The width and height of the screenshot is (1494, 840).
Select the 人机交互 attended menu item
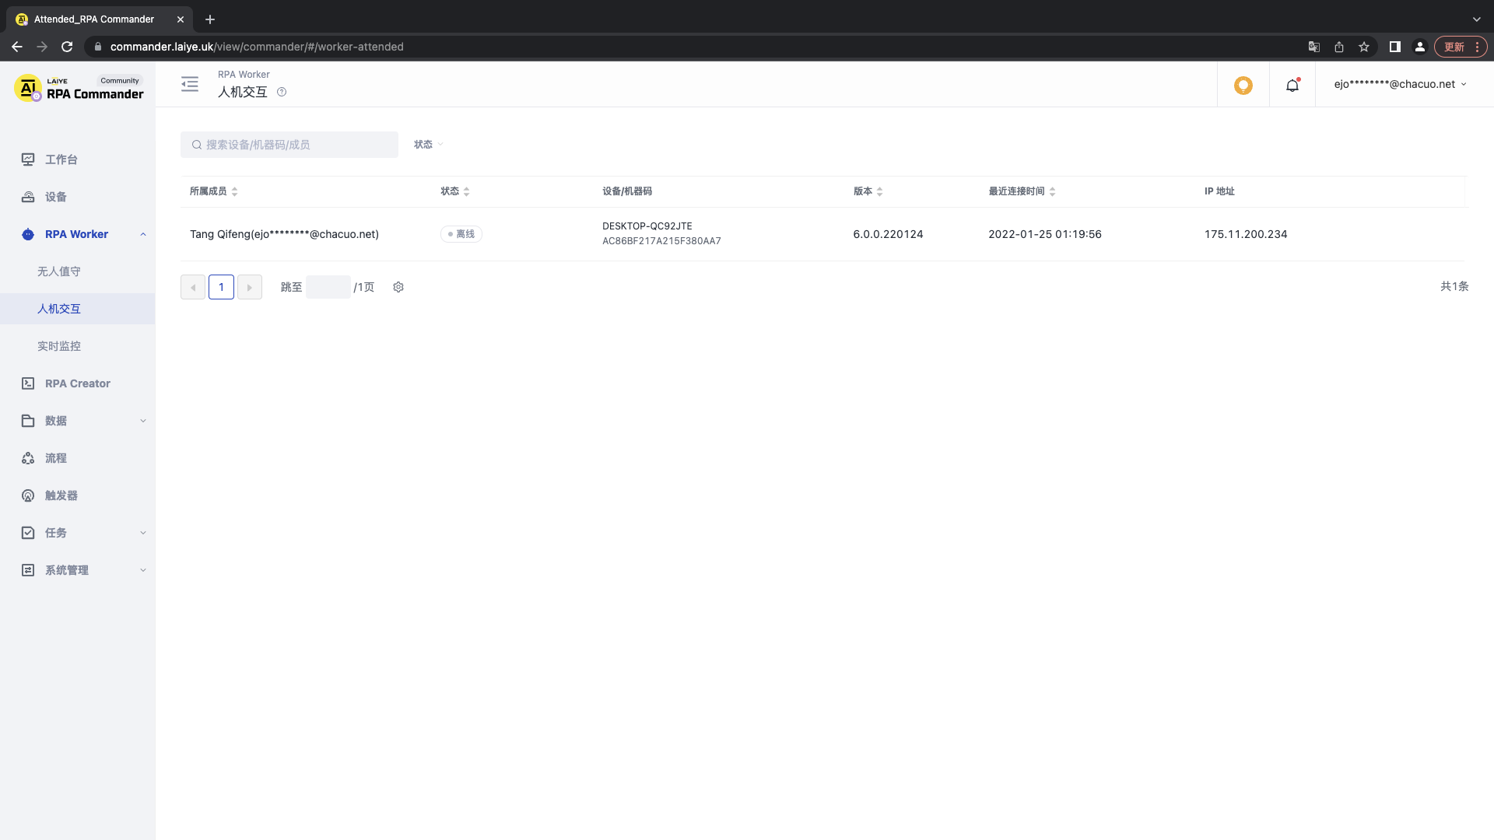[x=78, y=309]
